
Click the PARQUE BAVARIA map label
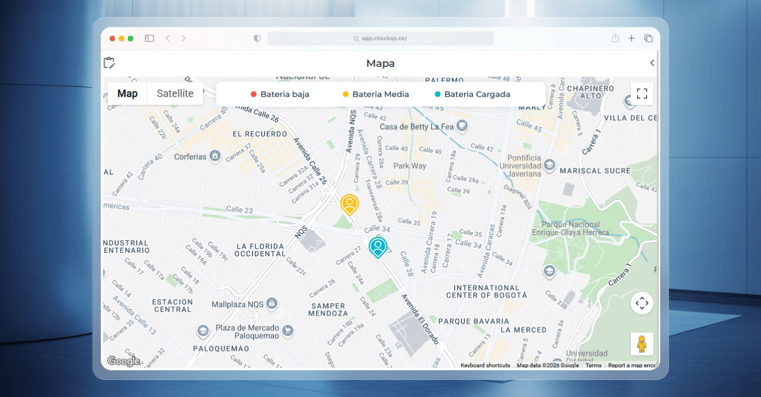coord(474,321)
